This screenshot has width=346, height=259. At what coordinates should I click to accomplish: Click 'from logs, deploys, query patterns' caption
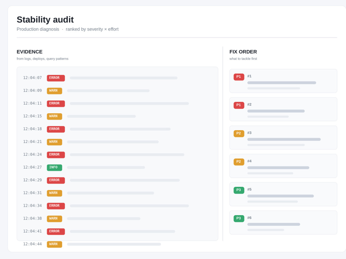tap(43, 59)
